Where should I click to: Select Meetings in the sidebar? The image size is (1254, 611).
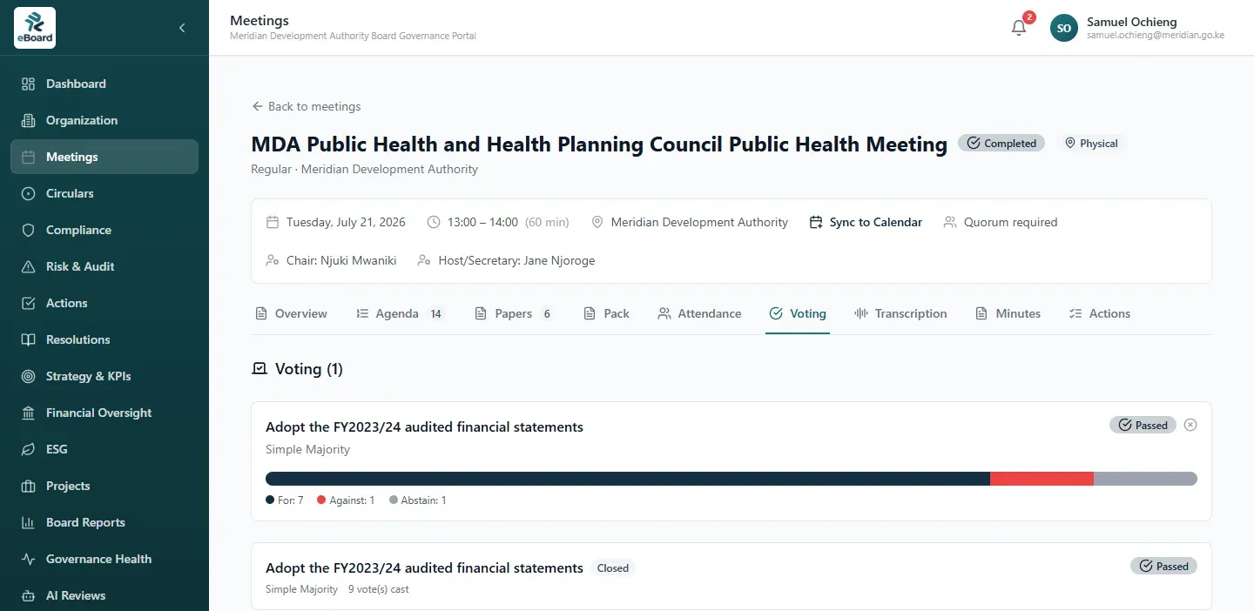click(x=104, y=157)
